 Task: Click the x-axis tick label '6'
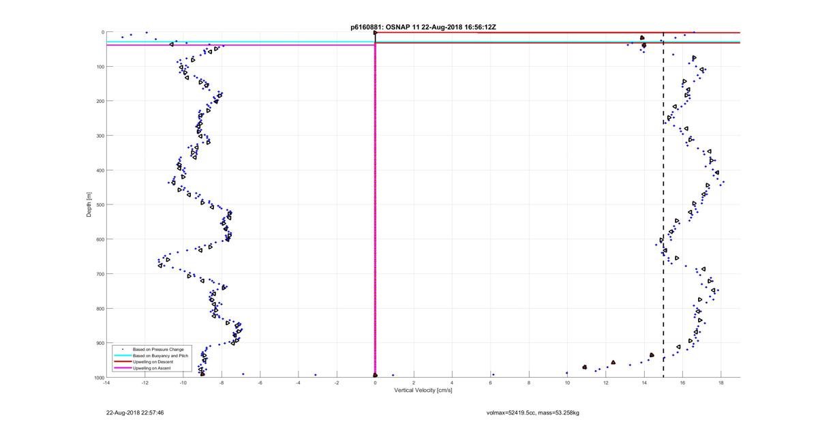pos(490,382)
